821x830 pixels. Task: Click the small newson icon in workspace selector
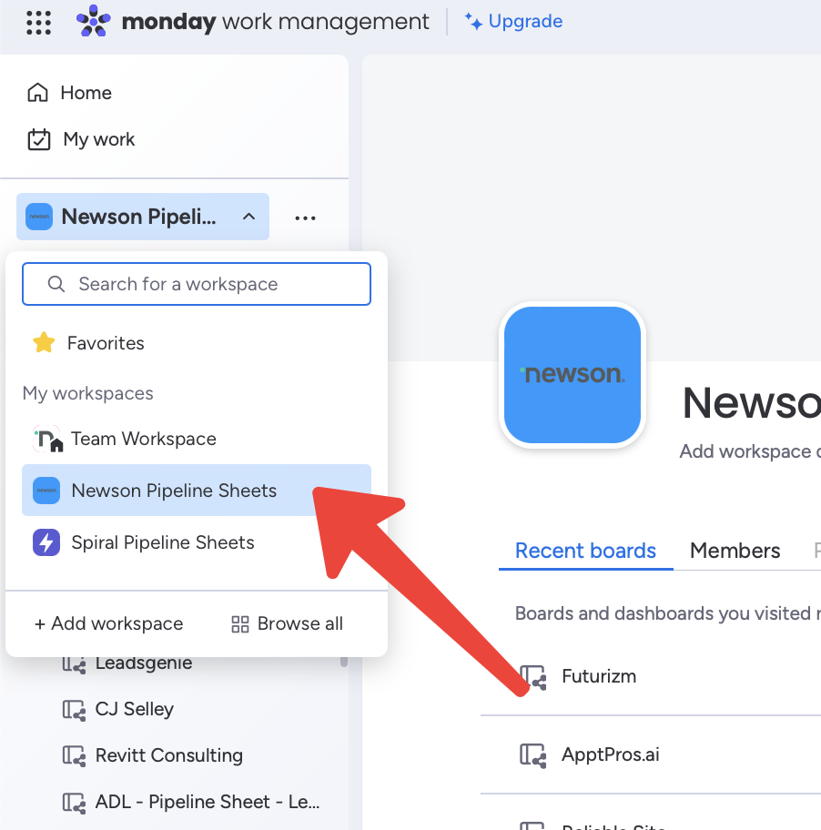pyautogui.click(x=39, y=217)
